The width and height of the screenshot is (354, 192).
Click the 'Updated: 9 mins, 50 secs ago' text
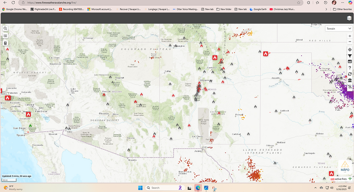[17, 176]
